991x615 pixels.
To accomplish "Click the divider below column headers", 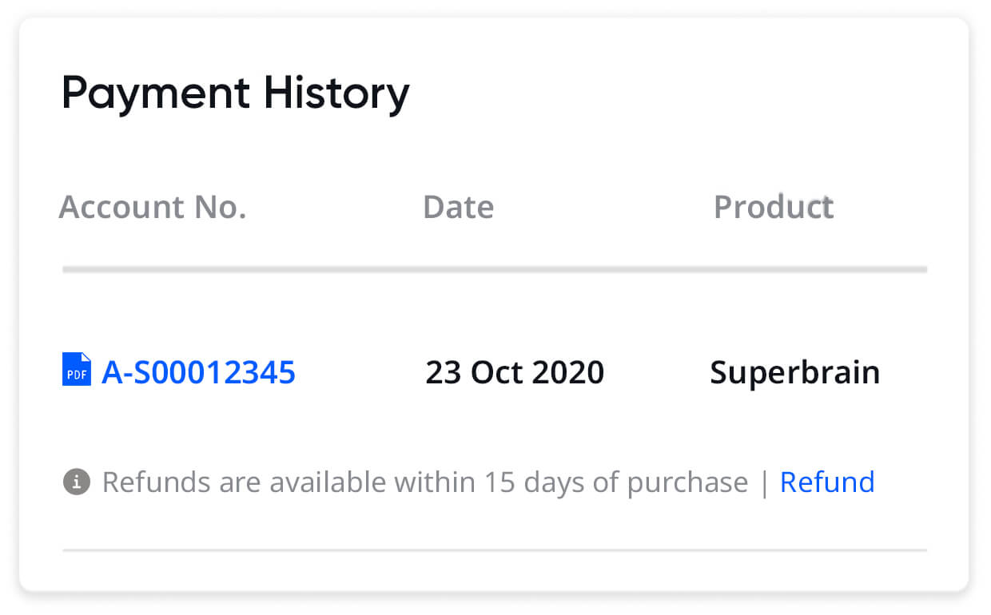I will pyautogui.click(x=495, y=270).
